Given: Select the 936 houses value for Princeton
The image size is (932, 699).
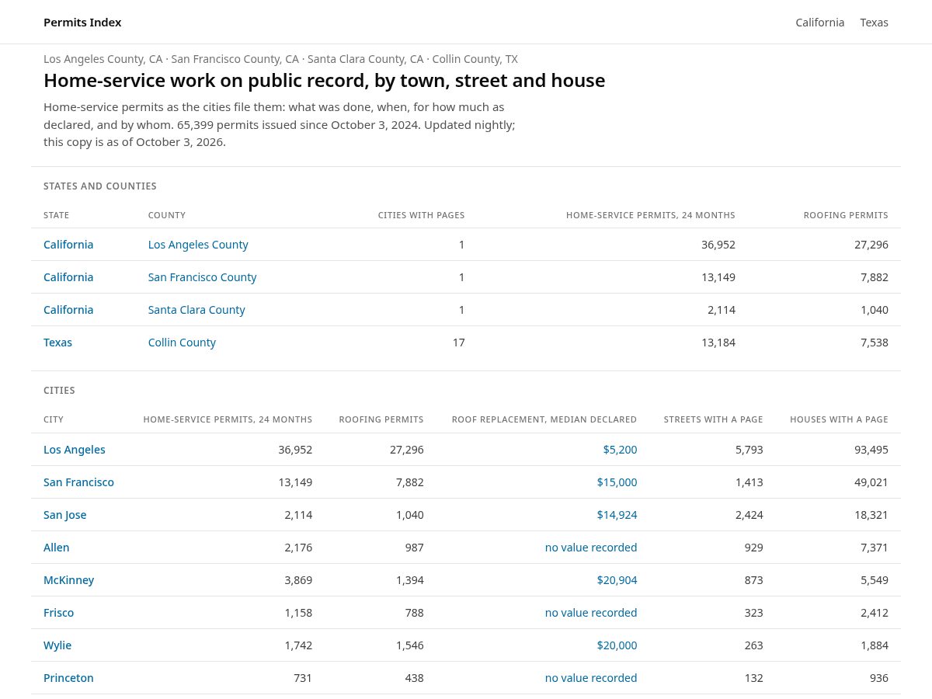Looking at the screenshot, I should [879, 678].
